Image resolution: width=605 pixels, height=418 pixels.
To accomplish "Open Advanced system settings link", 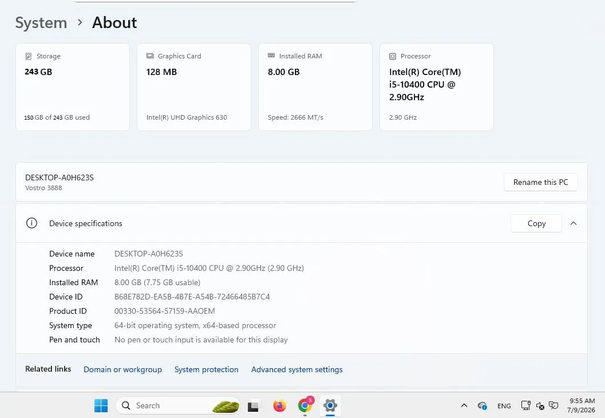I will [296, 369].
